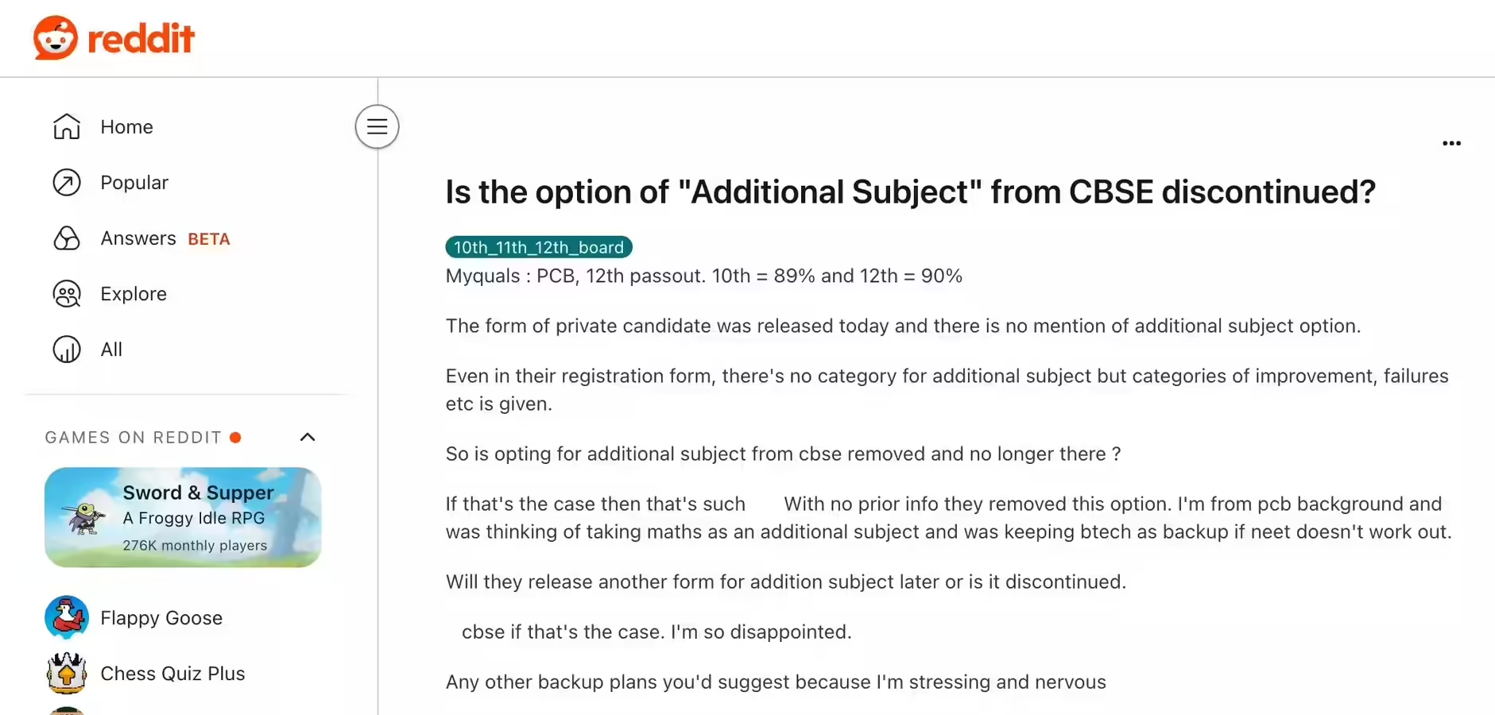Click the Flappy Goose game label

click(161, 618)
